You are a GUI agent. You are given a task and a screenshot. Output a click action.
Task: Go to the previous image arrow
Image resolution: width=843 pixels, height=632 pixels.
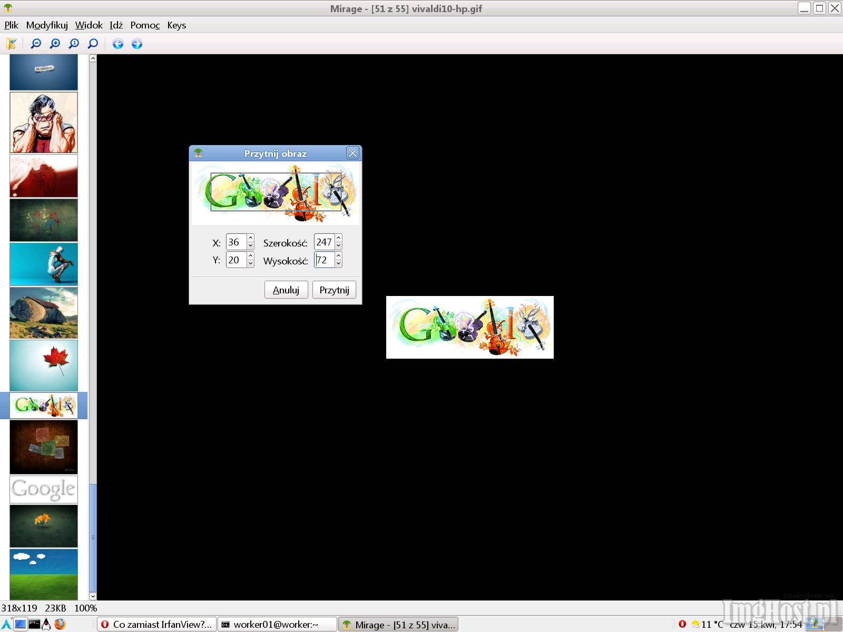[x=118, y=44]
